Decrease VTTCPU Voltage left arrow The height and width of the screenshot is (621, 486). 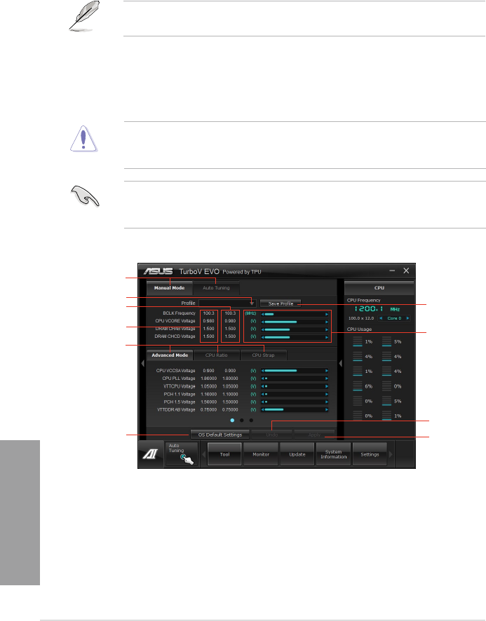pyautogui.click(x=262, y=386)
